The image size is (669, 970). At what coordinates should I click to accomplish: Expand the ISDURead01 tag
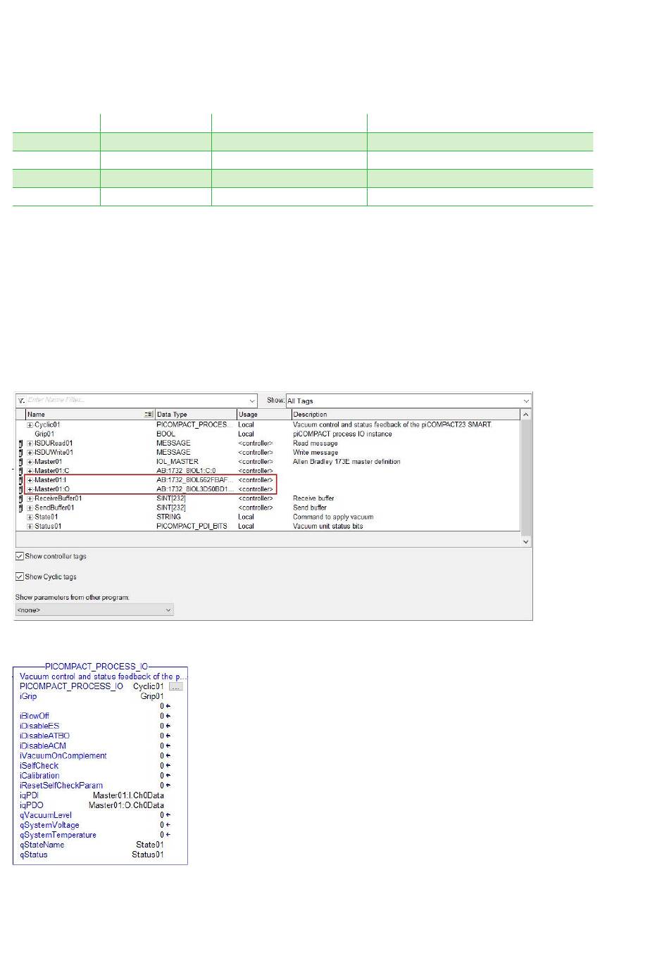[x=30, y=443]
